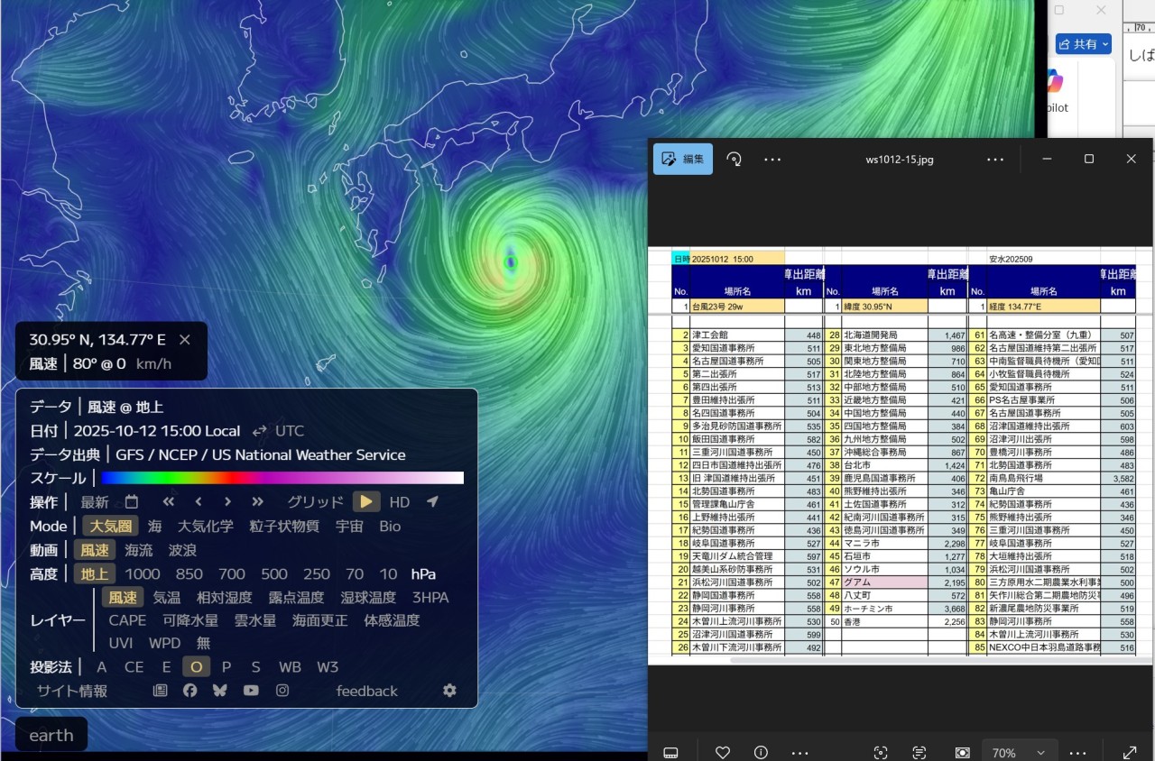Toggle HD high-definition mode

tap(399, 502)
